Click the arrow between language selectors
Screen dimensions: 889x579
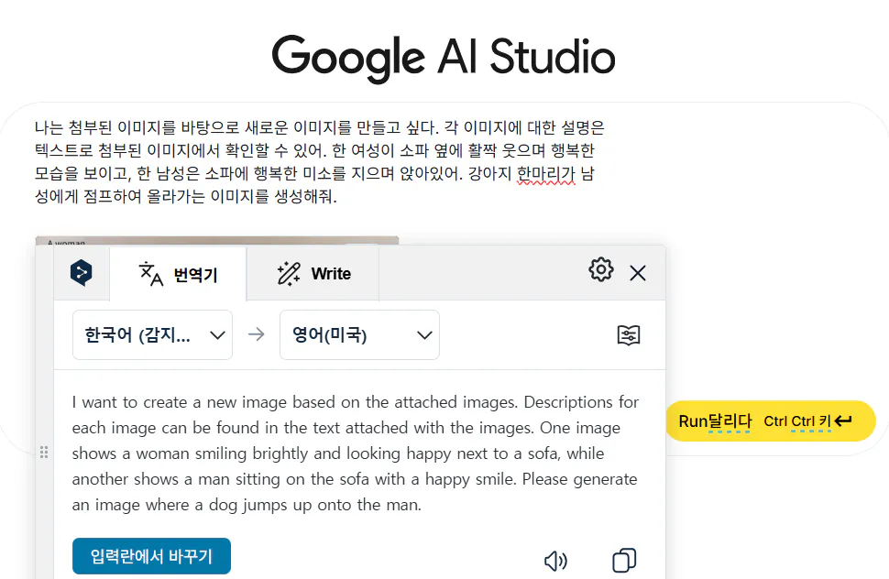point(257,334)
